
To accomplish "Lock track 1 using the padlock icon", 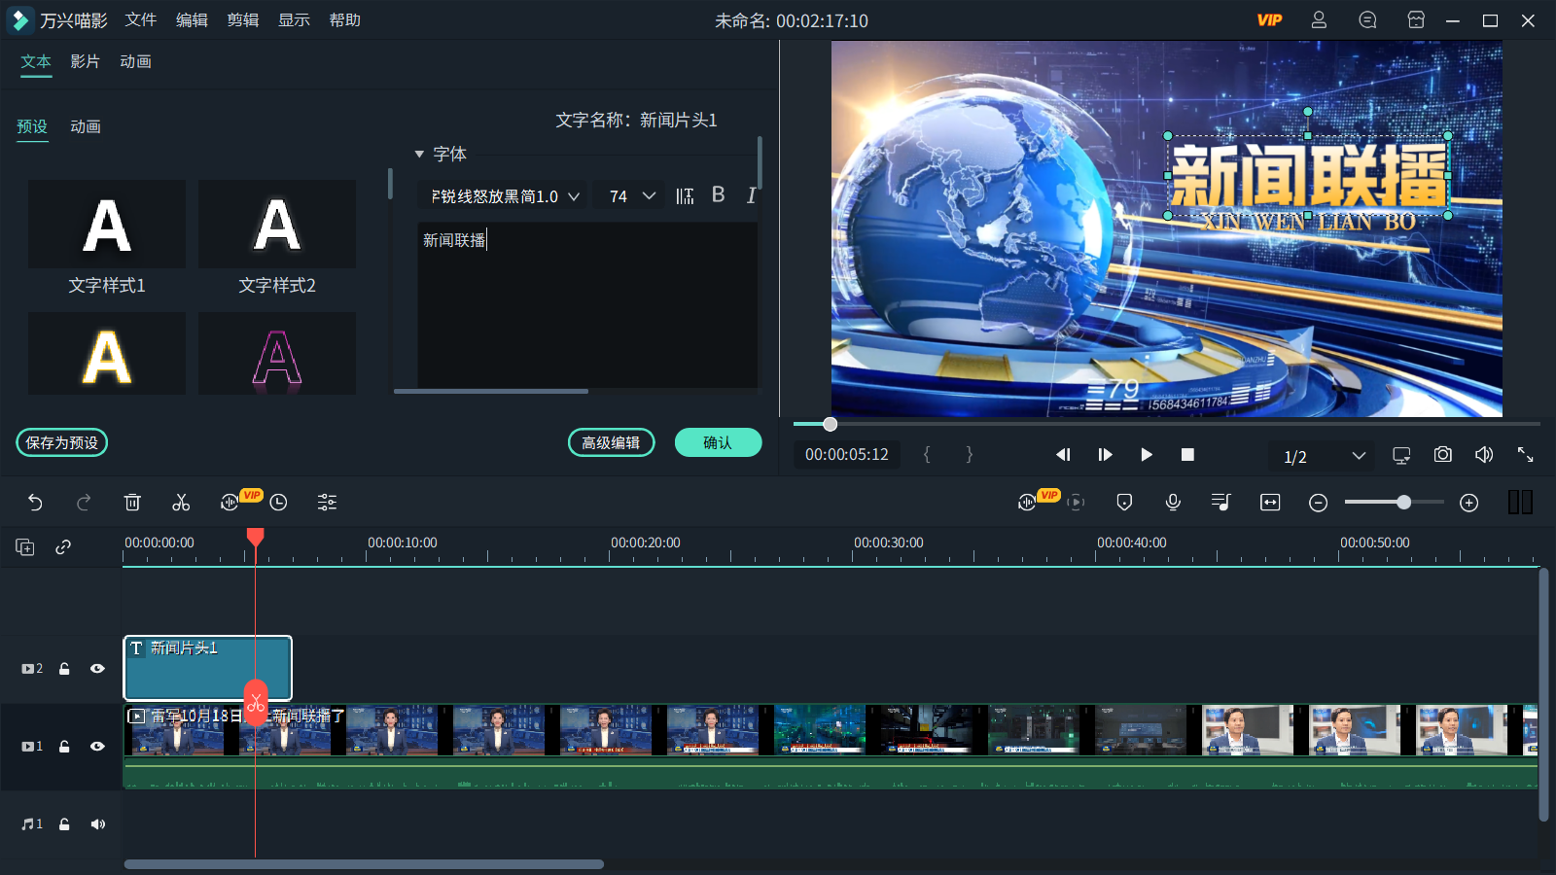I will coord(63,746).
